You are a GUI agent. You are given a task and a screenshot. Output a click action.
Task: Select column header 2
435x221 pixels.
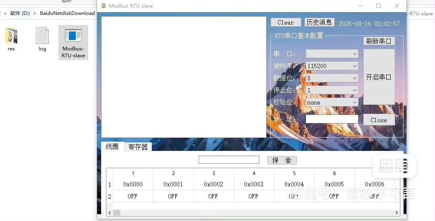tap(173, 173)
